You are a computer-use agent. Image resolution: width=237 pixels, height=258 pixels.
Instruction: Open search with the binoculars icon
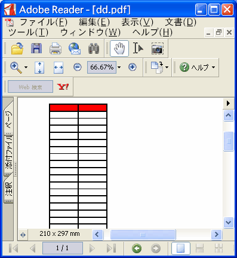point(94,48)
